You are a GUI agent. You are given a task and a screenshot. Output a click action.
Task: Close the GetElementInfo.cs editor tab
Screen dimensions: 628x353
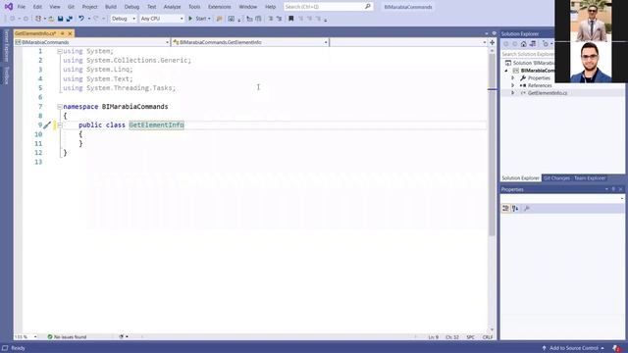[70, 33]
